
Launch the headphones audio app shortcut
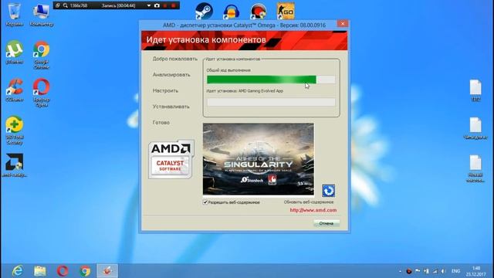(232, 11)
